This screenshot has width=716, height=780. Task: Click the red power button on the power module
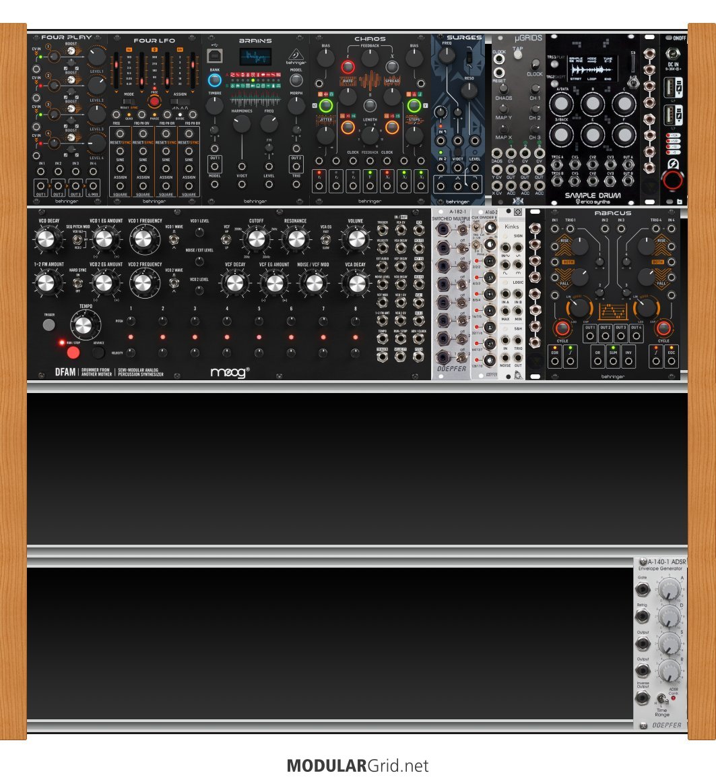pyautogui.click(x=672, y=180)
